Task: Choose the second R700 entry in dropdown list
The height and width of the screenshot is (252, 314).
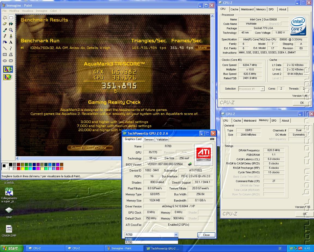Action: 151,242
